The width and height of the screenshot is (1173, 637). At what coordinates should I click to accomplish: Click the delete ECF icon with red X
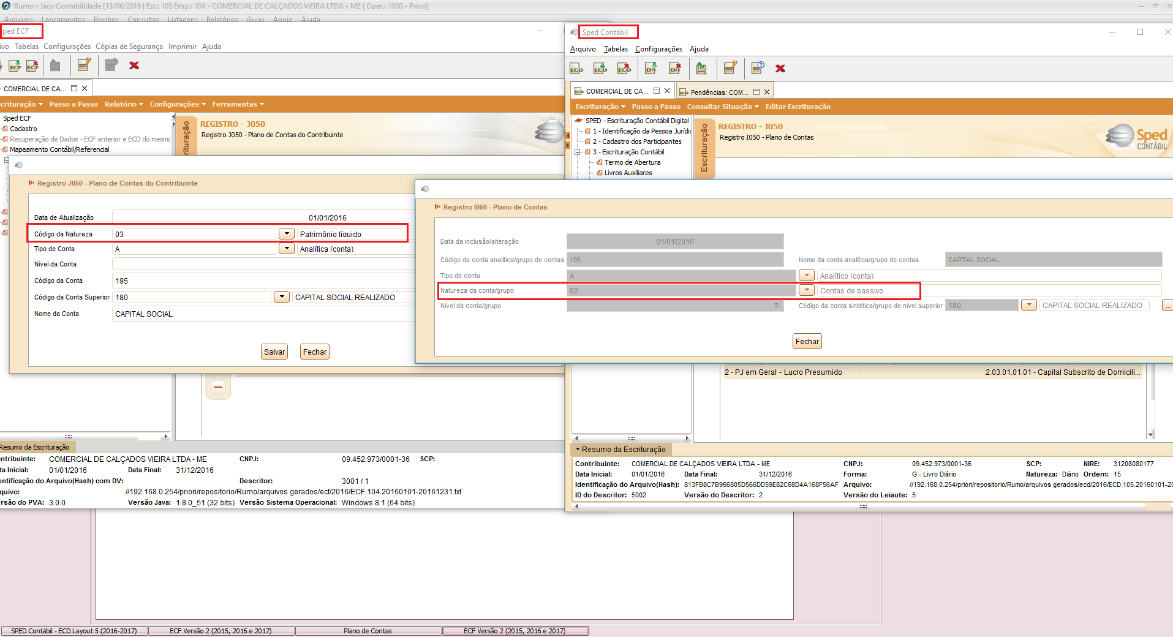[x=32, y=66]
